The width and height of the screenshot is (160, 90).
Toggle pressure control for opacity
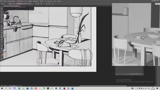pyautogui.click(x=38, y=4)
